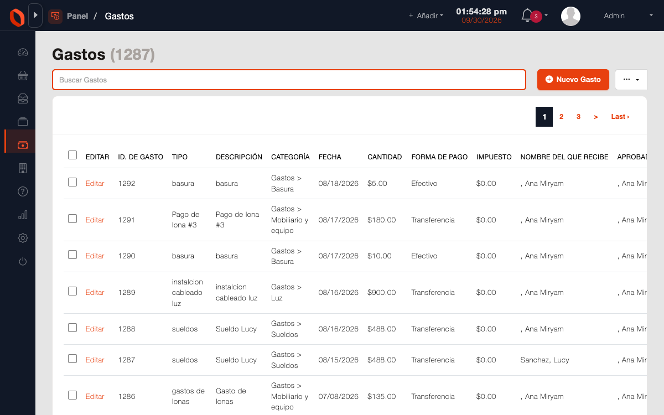Open the settings gear icon in sidebar

click(23, 238)
